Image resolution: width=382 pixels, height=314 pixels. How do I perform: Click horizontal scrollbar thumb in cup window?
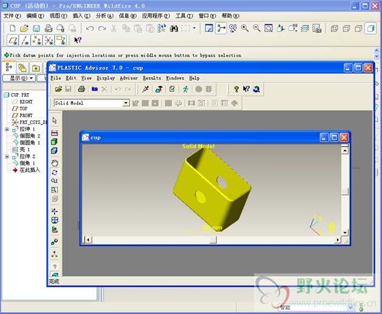[x=213, y=240]
